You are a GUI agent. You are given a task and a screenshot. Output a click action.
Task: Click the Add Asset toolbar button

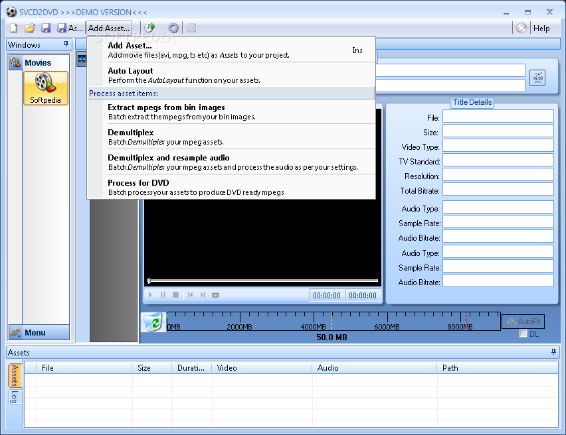point(109,28)
